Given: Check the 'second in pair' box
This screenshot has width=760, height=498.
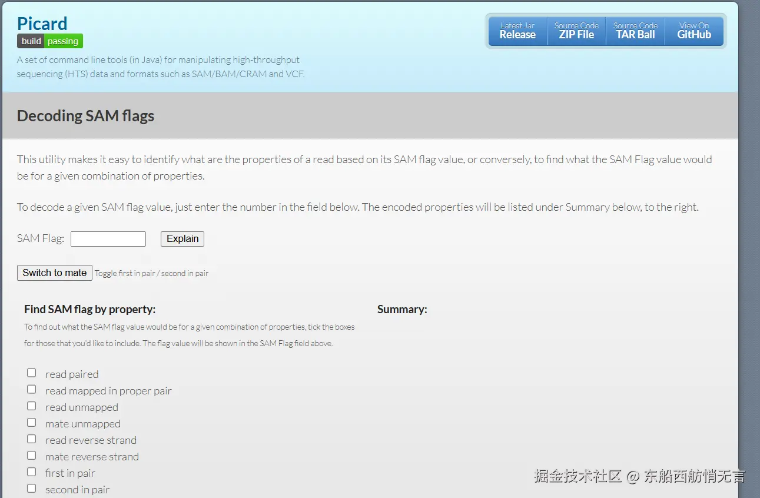Looking at the screenshot, I should [x=32, y=488].
